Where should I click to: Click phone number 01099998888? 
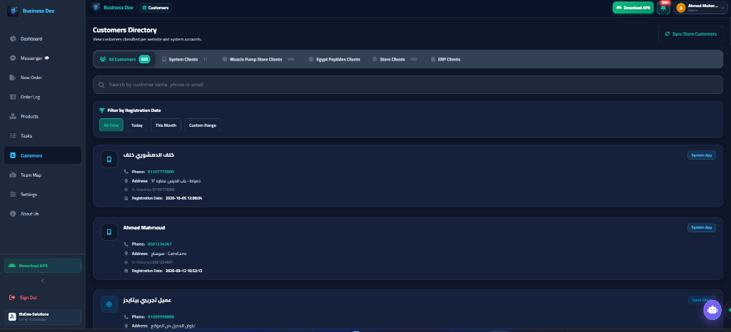coord(161,316)
